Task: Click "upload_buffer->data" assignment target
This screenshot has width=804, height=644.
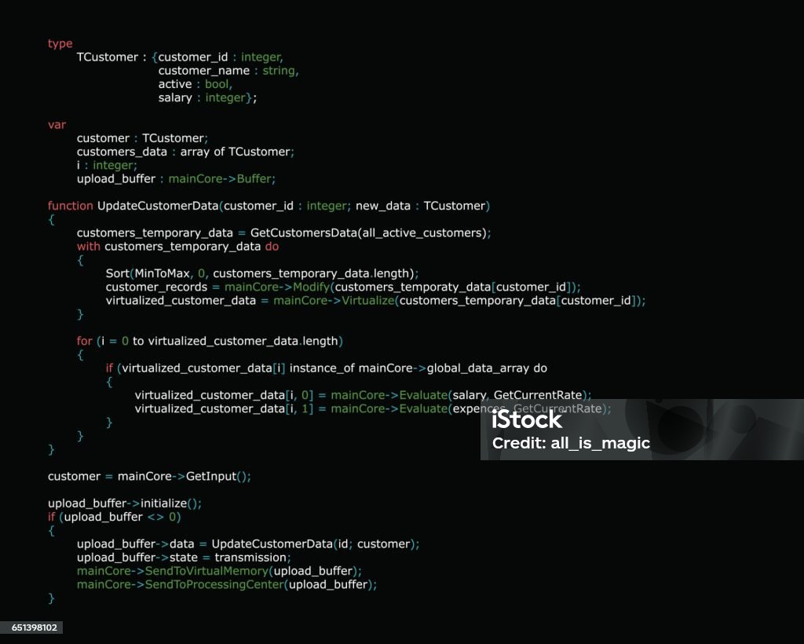Action: point(135,544)
